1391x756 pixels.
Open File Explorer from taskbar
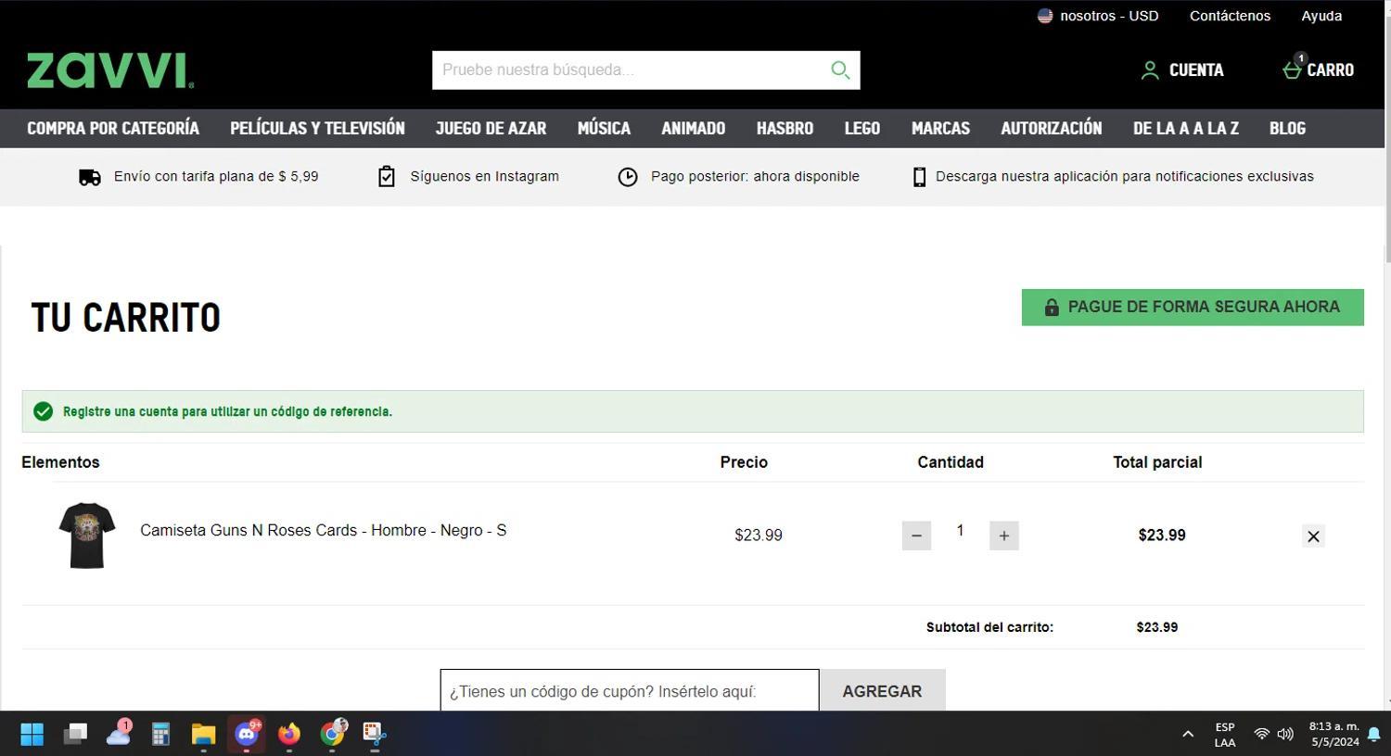point(203,735)
